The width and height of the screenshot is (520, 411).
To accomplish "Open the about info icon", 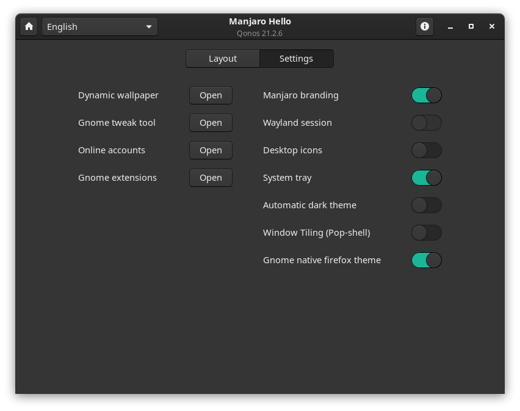I will click(424, 26).
